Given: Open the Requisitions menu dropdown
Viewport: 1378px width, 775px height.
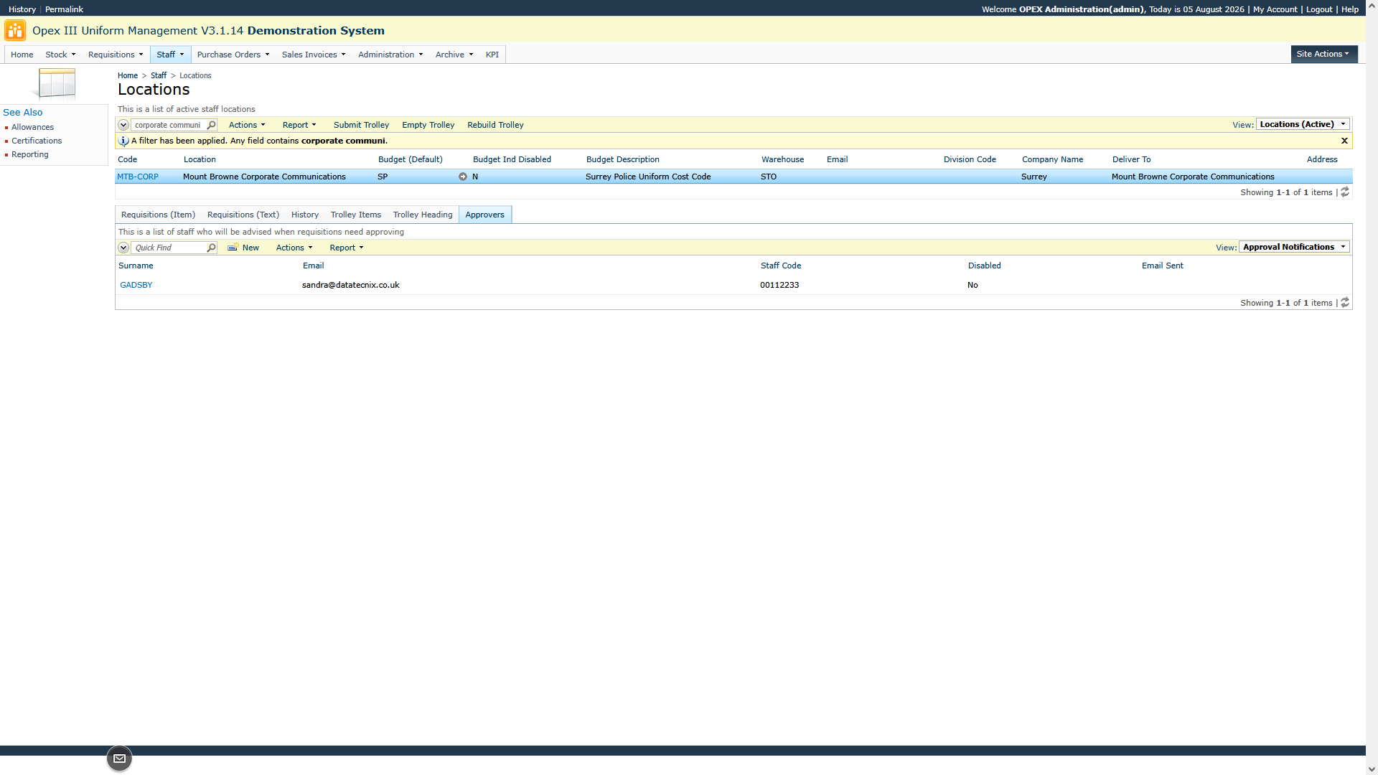Looking at the screenshot, I should tap(116, 55).
